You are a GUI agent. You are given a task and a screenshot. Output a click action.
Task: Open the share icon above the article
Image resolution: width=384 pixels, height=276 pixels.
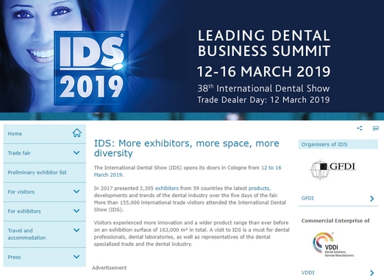click(x=360, y=128)
